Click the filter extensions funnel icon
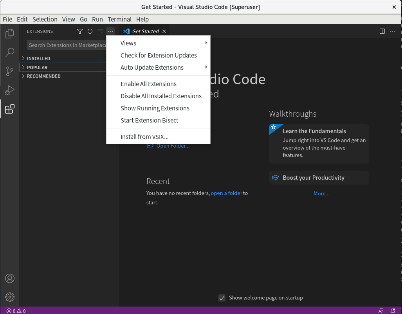This screenshot has height=314, width=402. click(x=80, y=31)
